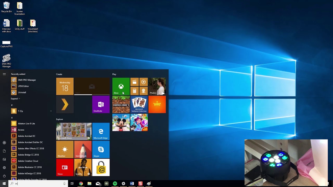Screen dimensions: 333x187
Task: Launch DMX PRO Manager from Recently added
Action: point(32,80)
